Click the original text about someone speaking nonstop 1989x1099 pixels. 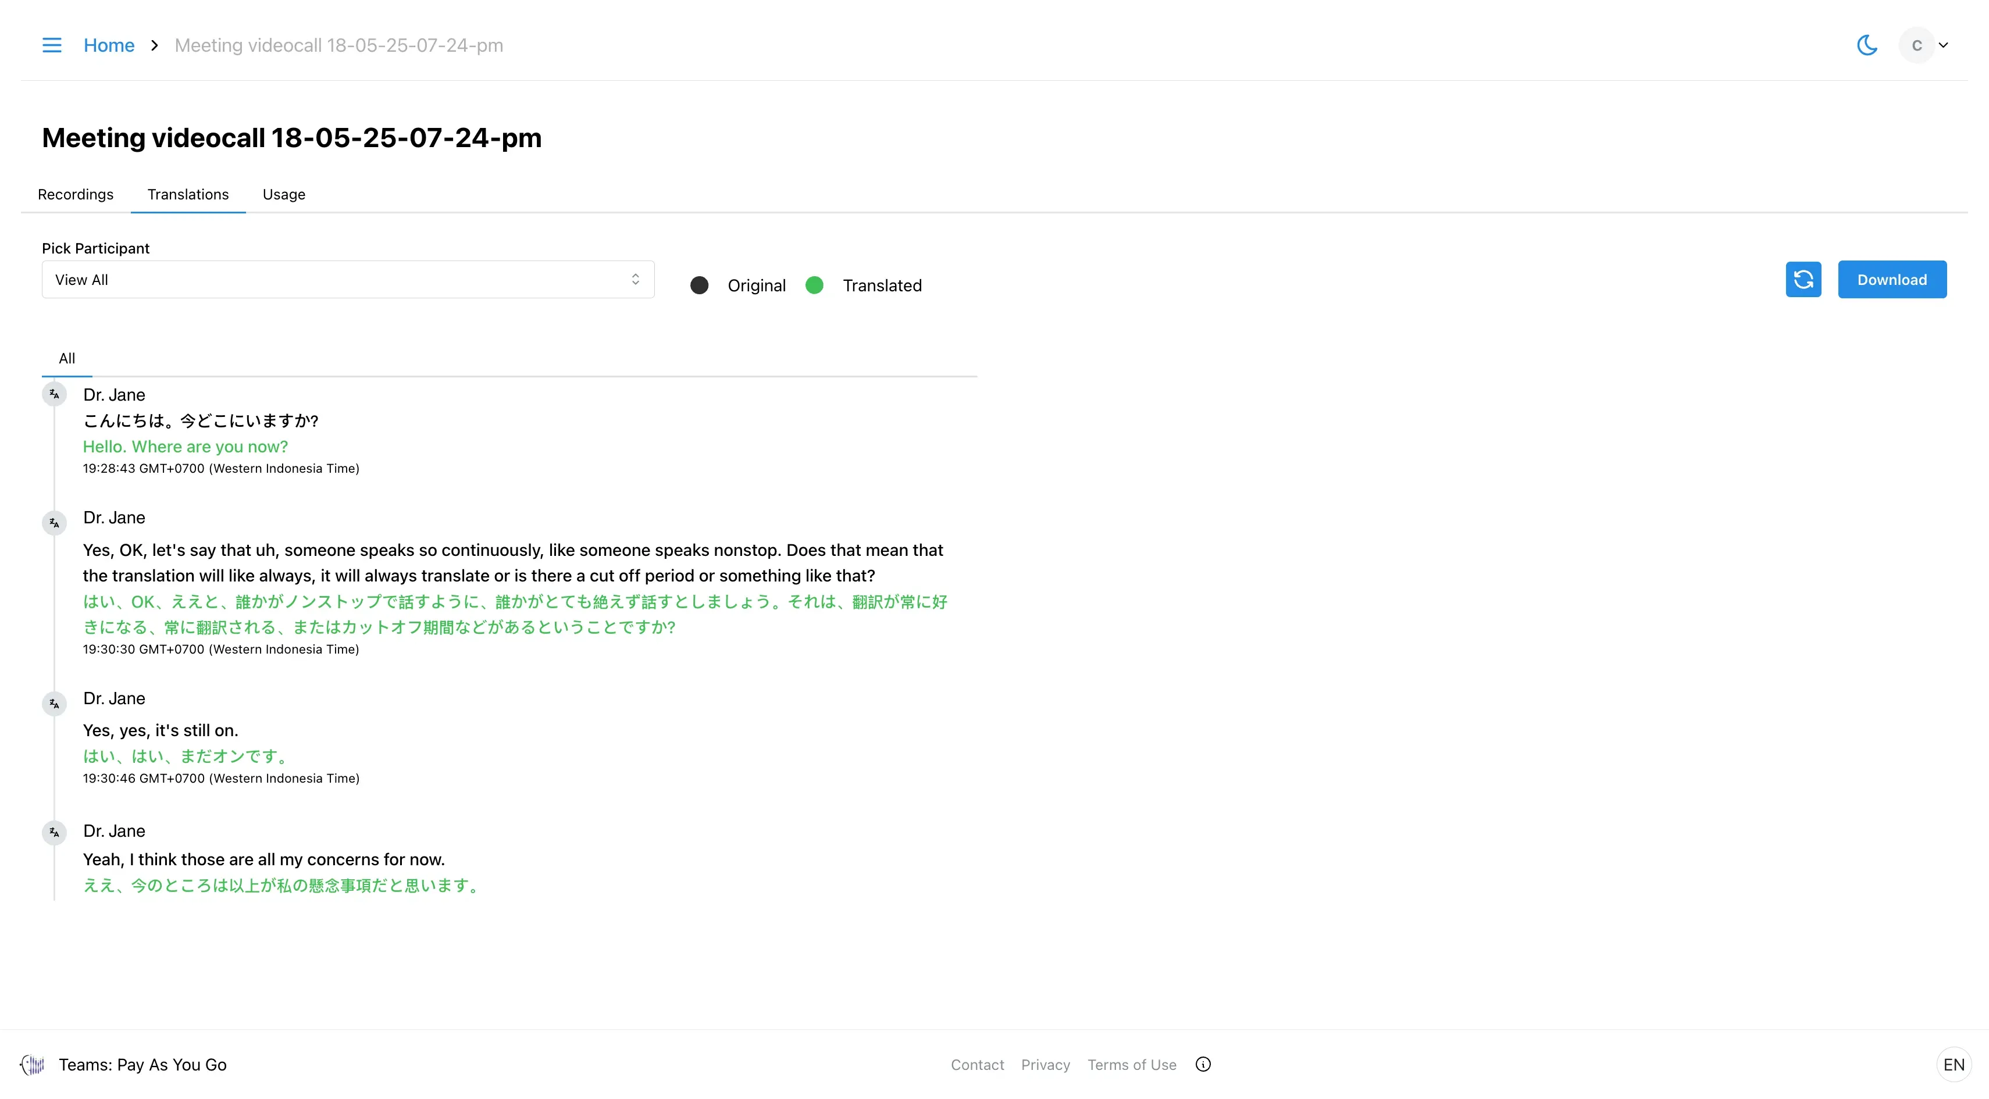coord(514,563)
